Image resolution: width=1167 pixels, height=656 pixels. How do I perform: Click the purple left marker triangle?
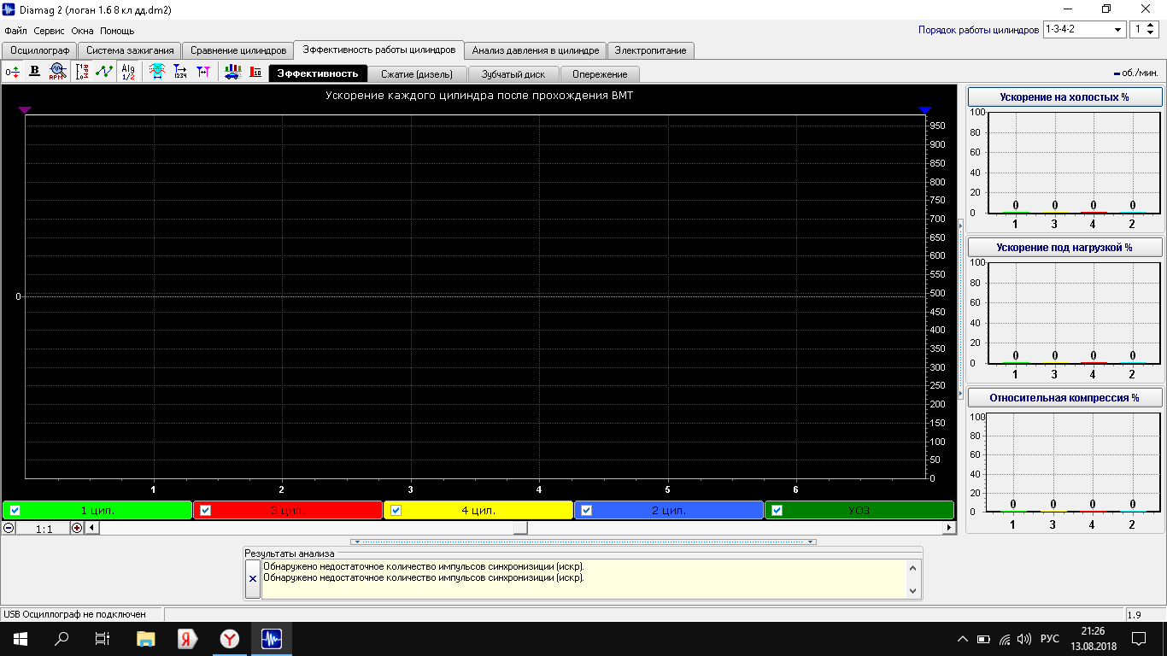click(x=25, y=110)
